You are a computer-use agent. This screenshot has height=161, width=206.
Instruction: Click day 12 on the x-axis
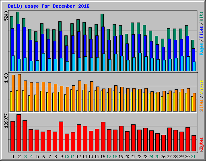[78, 157]
